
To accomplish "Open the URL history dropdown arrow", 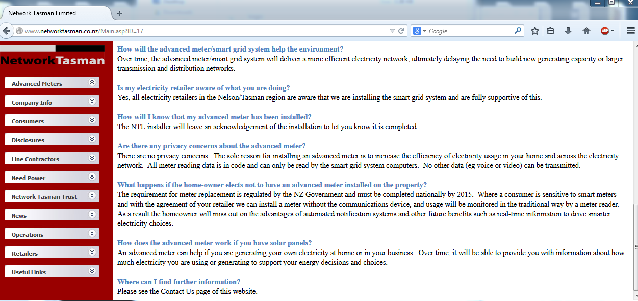I will click(392, 31).
